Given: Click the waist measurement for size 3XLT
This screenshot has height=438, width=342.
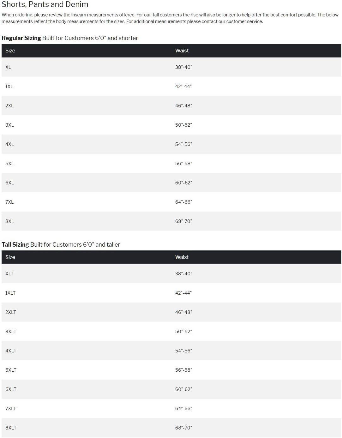Looking at the screenshot, I should [183, 332].
